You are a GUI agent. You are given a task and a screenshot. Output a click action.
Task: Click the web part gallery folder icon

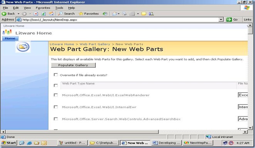[23, 47]
